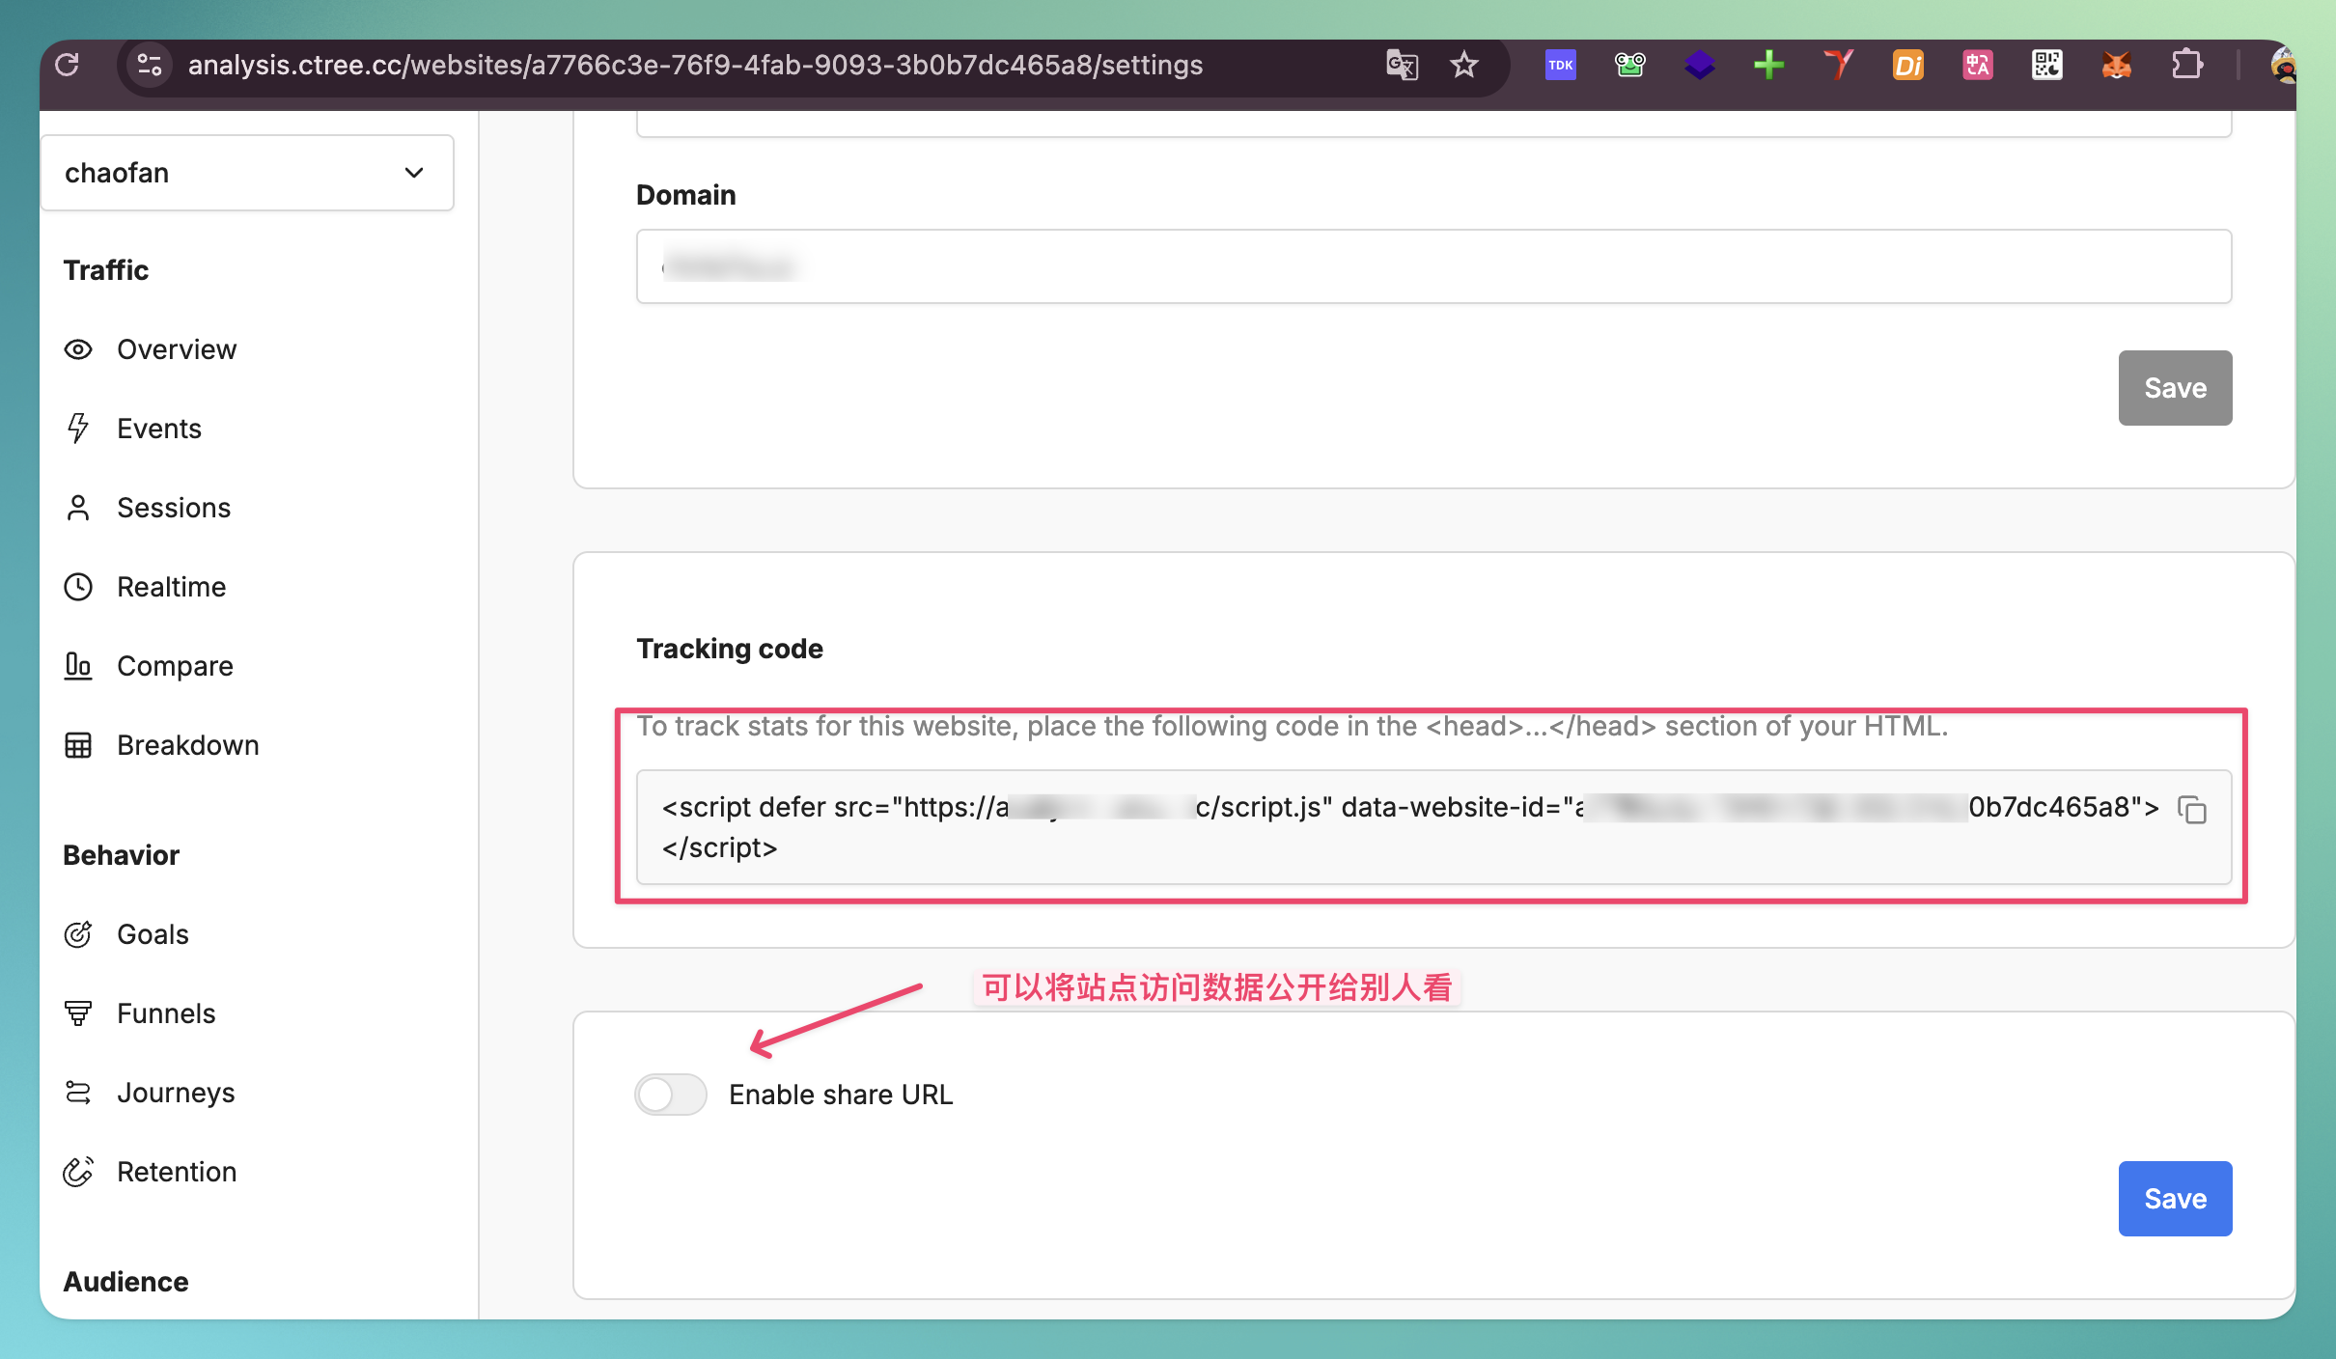Screen dimensions: 2336x1359
Task: Open the browser extensions puzzle icon
Action: [x=2186, y=65]
